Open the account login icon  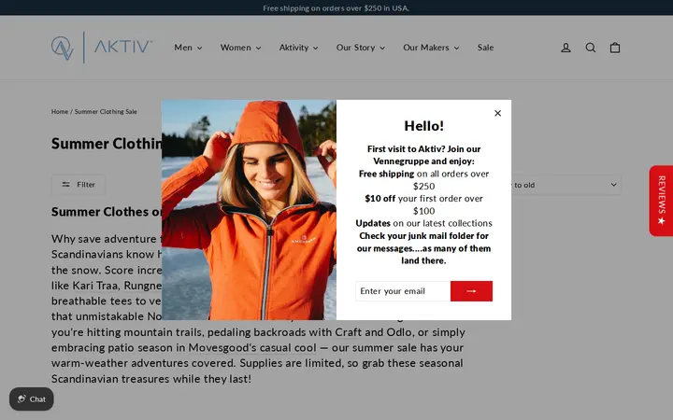[566, 48]
